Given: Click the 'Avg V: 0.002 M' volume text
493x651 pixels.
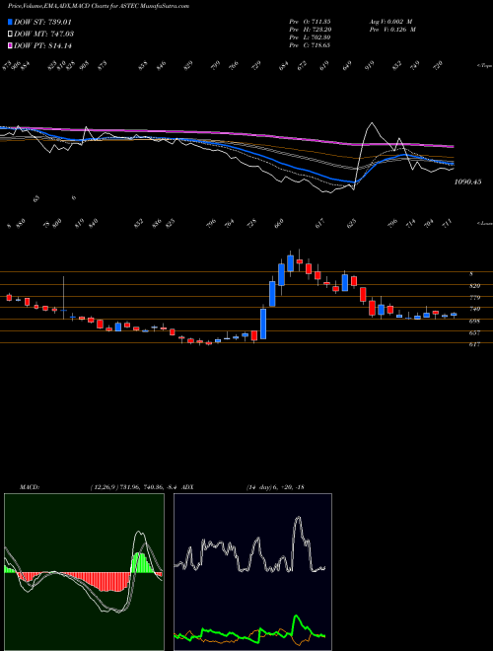Looking at the screenshot, I should click(390, 22).
